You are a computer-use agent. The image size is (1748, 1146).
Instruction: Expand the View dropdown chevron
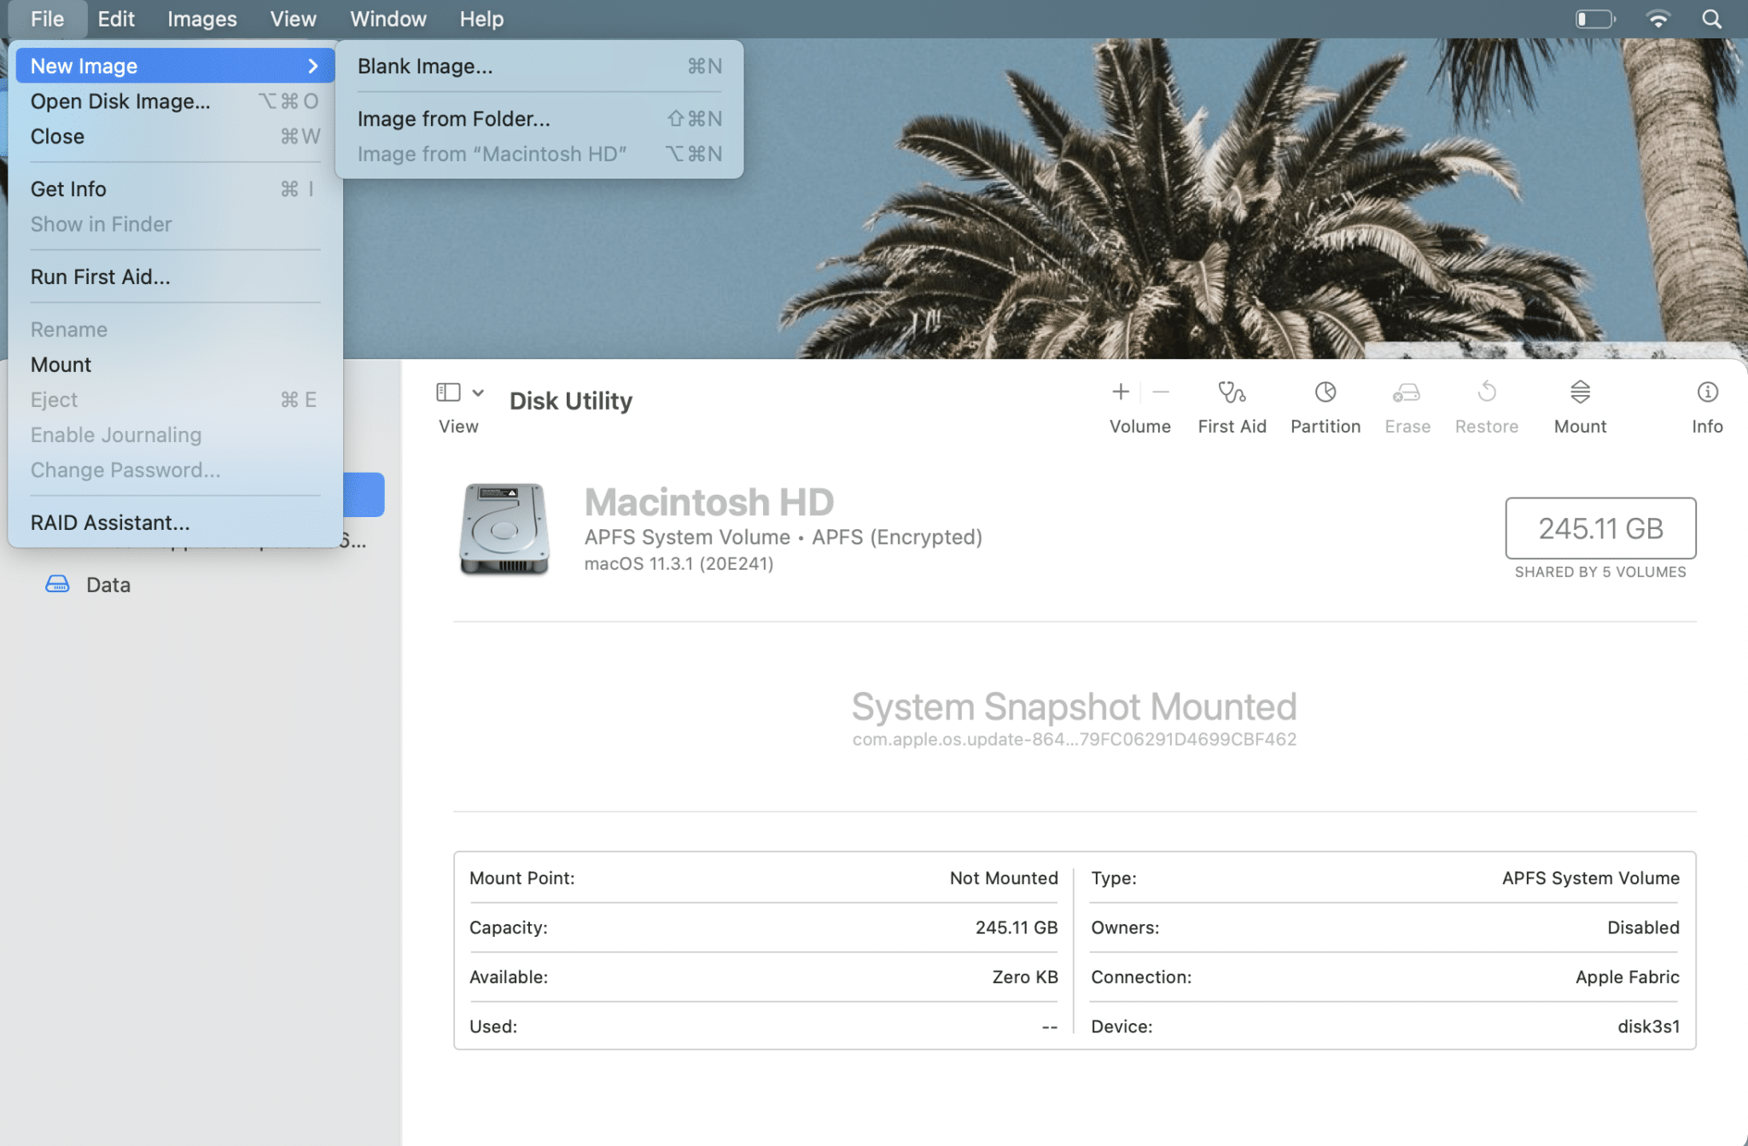pyautogui.click(x=478, y=393)
